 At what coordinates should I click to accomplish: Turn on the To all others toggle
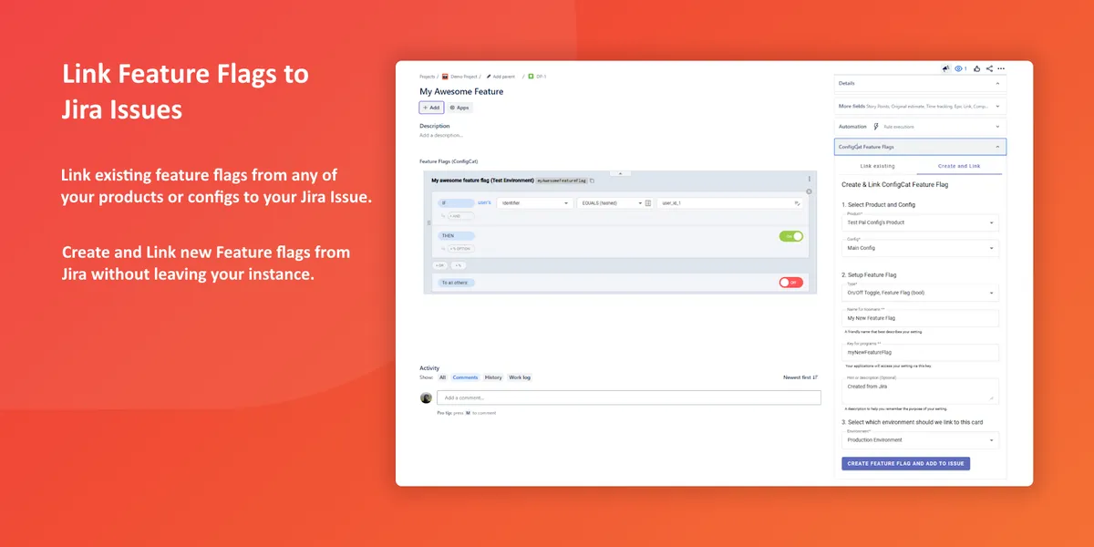[791, 283]
